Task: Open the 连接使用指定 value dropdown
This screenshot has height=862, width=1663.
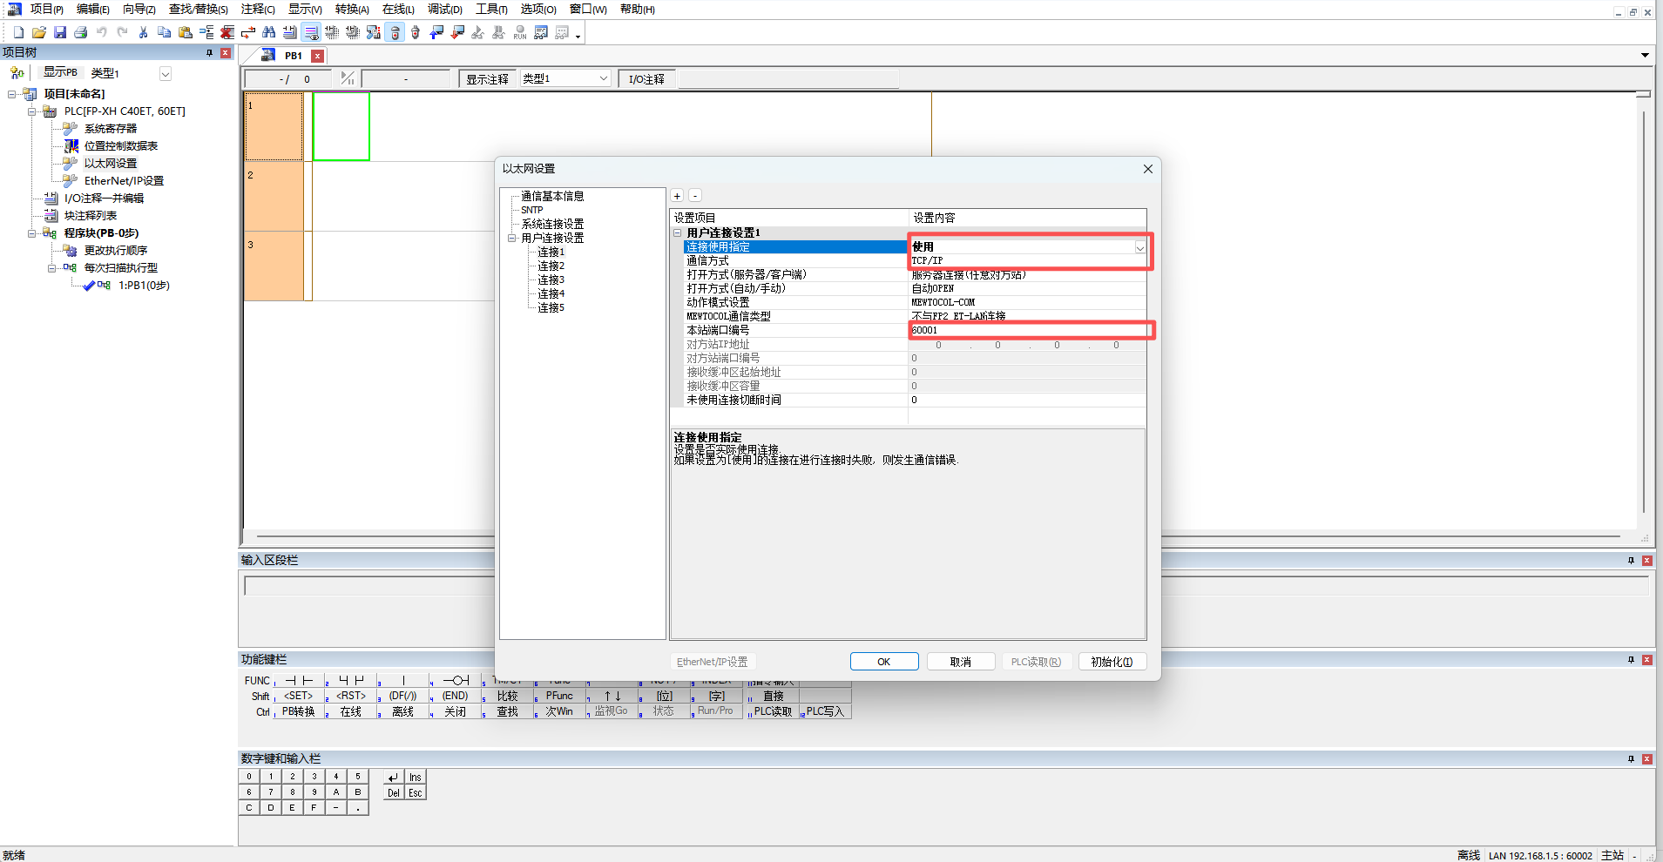Action: point(1139,247)
